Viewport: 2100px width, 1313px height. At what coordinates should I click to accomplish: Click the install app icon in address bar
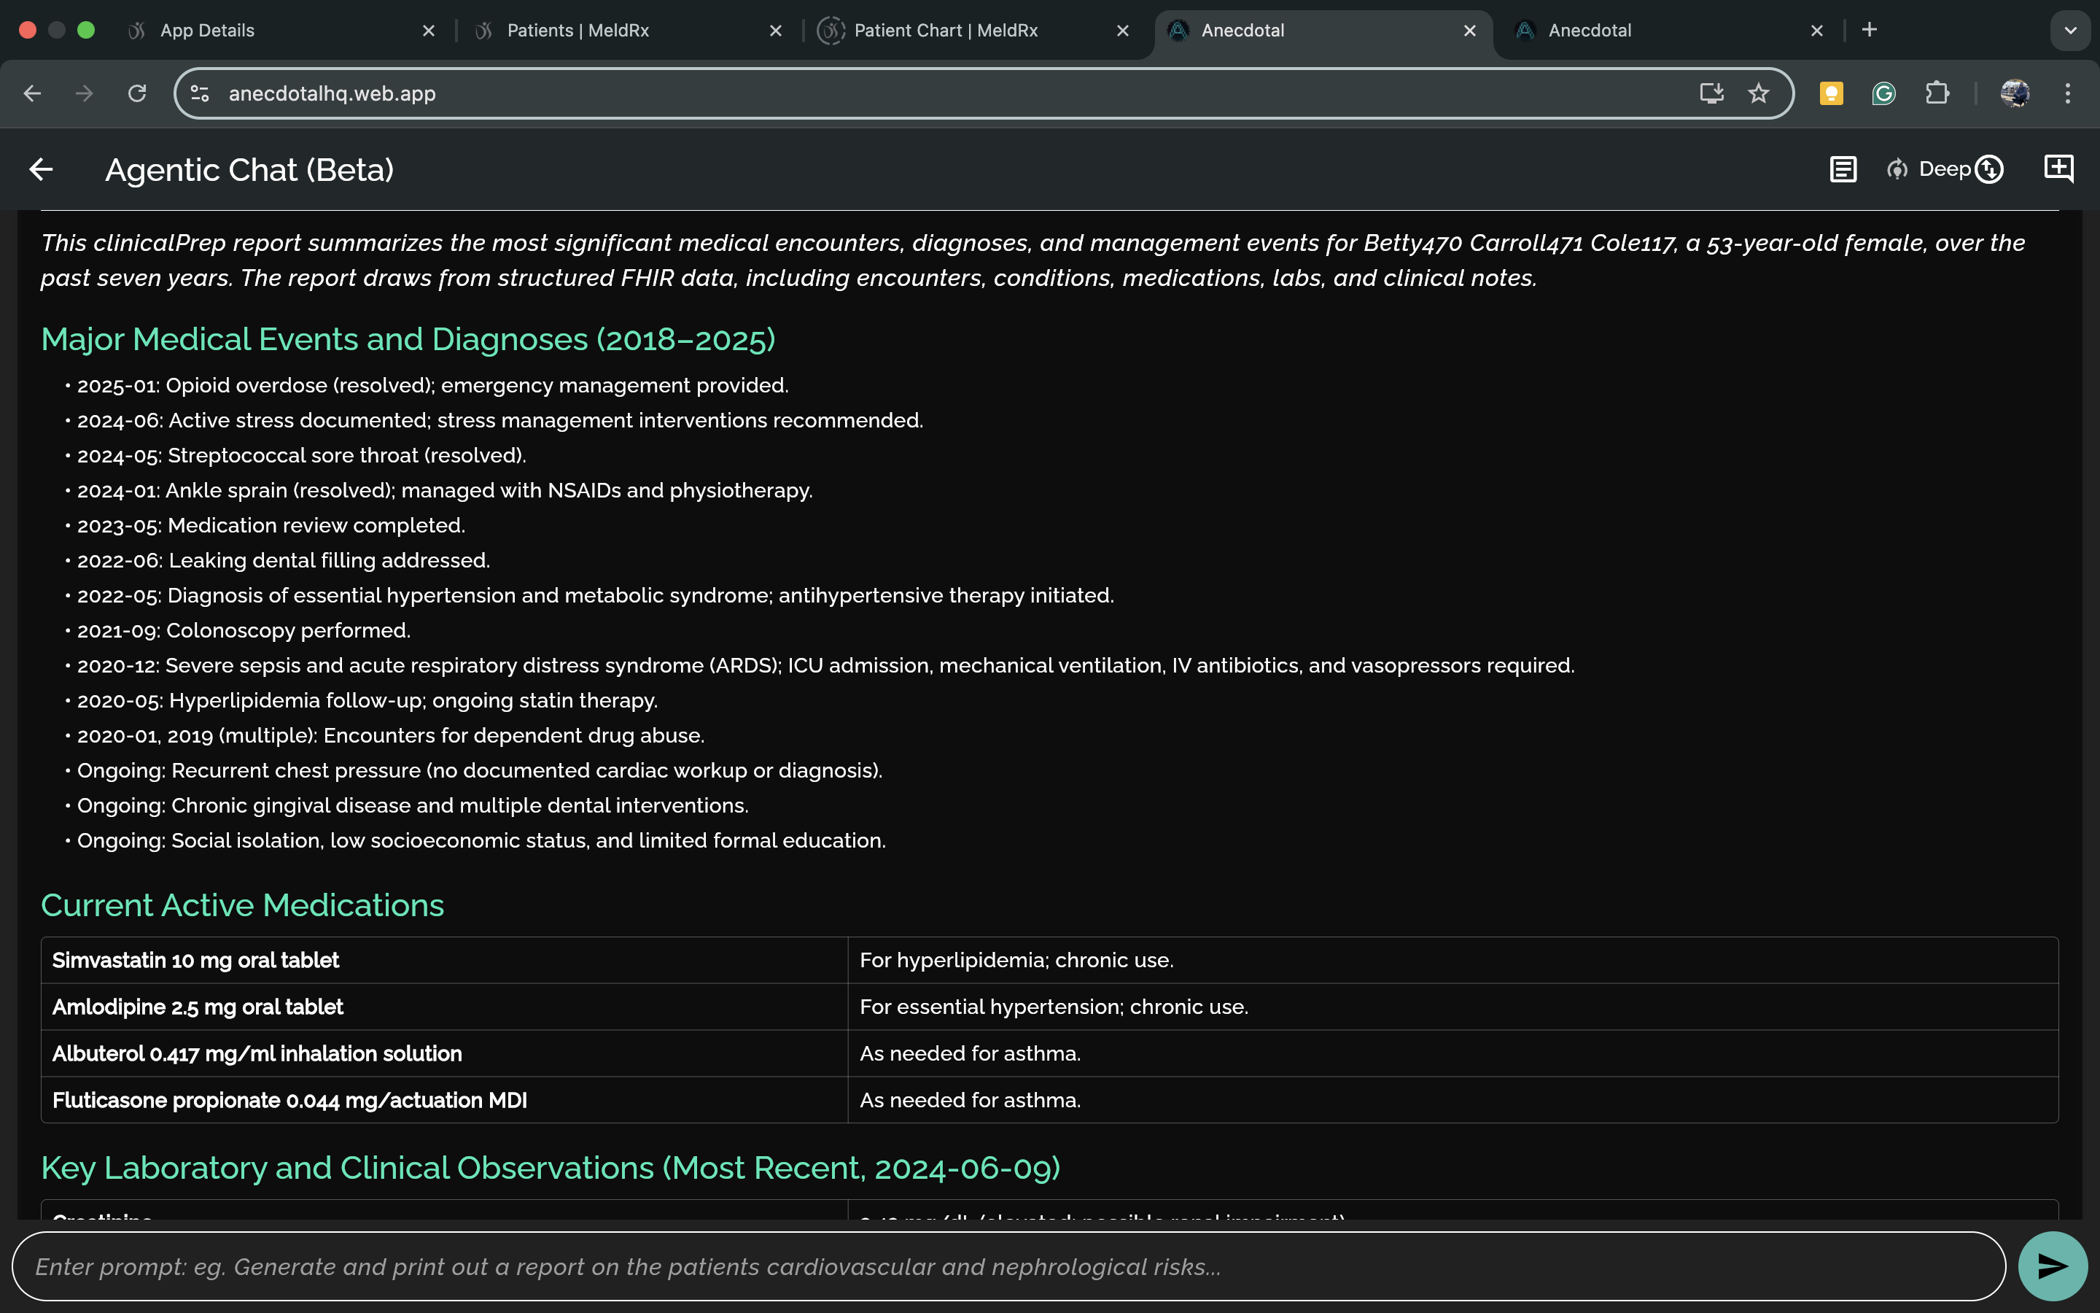(1711, 93)
